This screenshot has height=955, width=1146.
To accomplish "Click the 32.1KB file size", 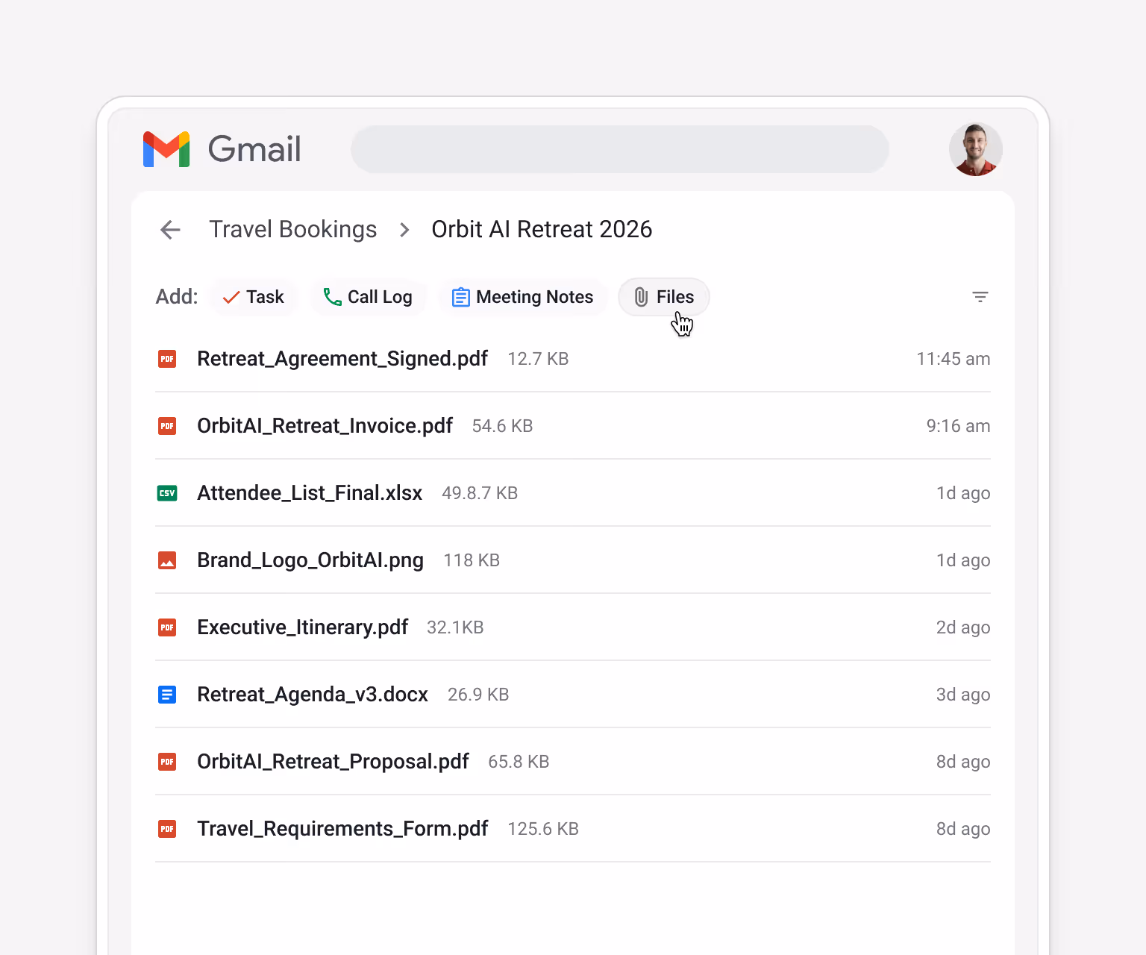I will (455, 627).
